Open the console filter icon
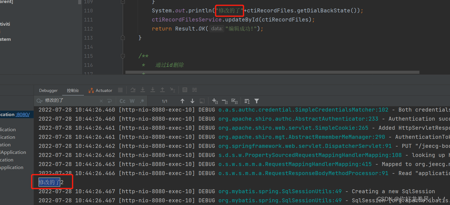The image size is (450, 205). pos(257,101)
